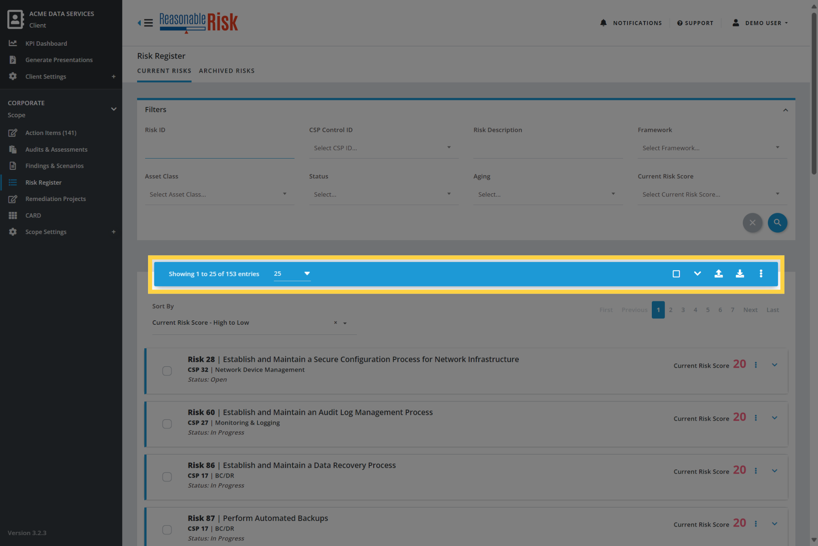Image resolution: width=818 pixels, height=546 pixels.
Task: Select the Risk 28 checkbox
Action: pyautogui.click(x=167, y=371)
